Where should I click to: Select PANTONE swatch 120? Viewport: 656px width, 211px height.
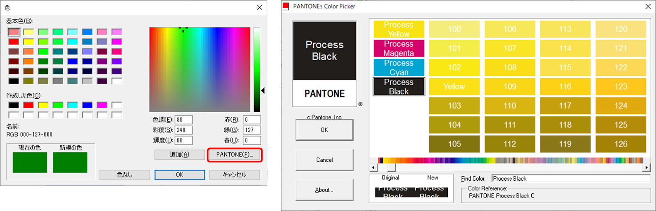coord(621,29)
